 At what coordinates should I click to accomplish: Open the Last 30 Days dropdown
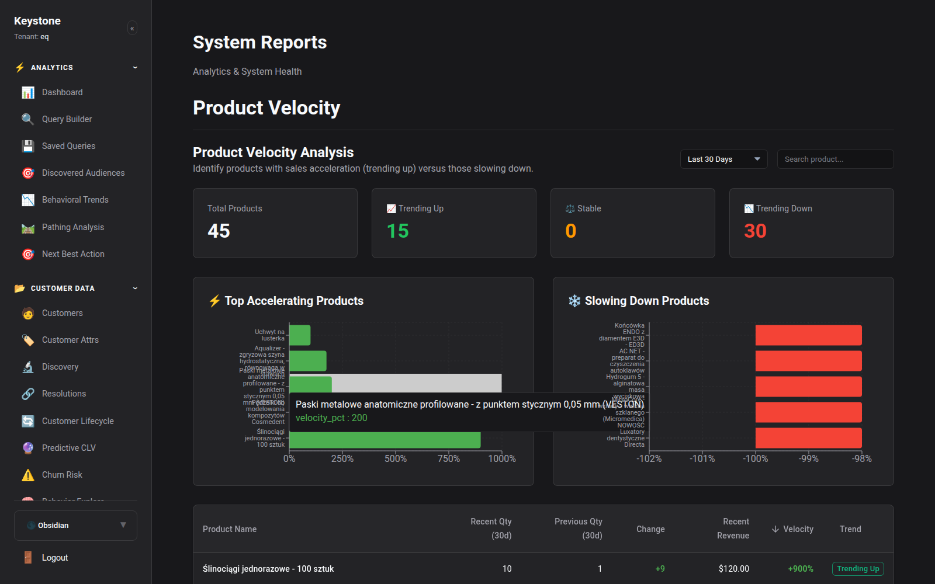[x=724, y=159]
